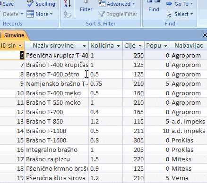
Task: Expand the Naziv sirovine column dropdown arrow
Action: click(x=85, y=46)
